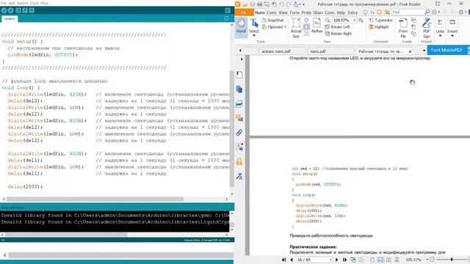Click Rotate Right

click(x=339, y=34)
